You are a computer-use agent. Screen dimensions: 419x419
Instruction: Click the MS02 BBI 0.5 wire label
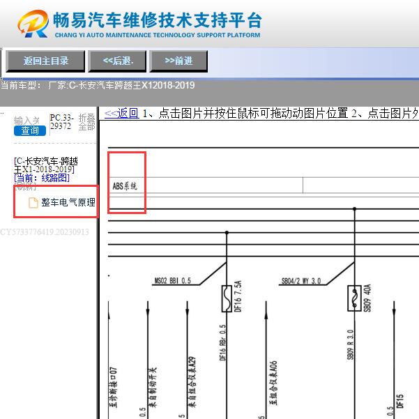pos(173,281)
